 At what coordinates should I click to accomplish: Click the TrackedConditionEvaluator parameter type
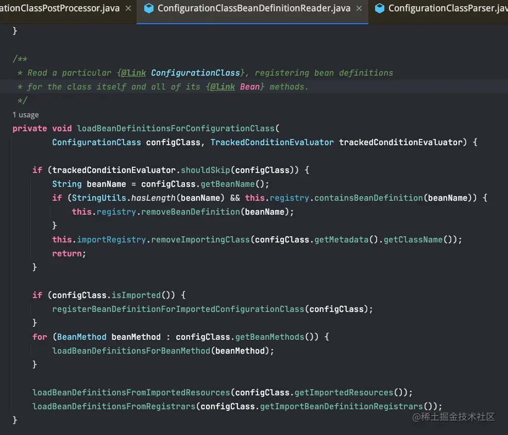pos(272,143)
